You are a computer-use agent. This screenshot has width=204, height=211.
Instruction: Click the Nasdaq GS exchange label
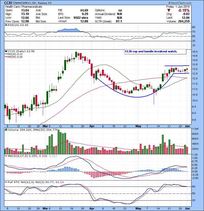point(45,3)
